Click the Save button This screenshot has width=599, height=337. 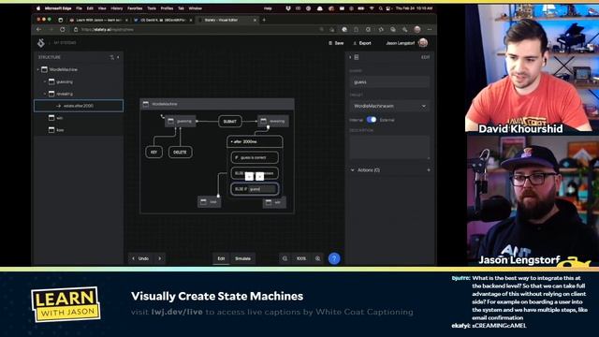click(x=336, y=43)
